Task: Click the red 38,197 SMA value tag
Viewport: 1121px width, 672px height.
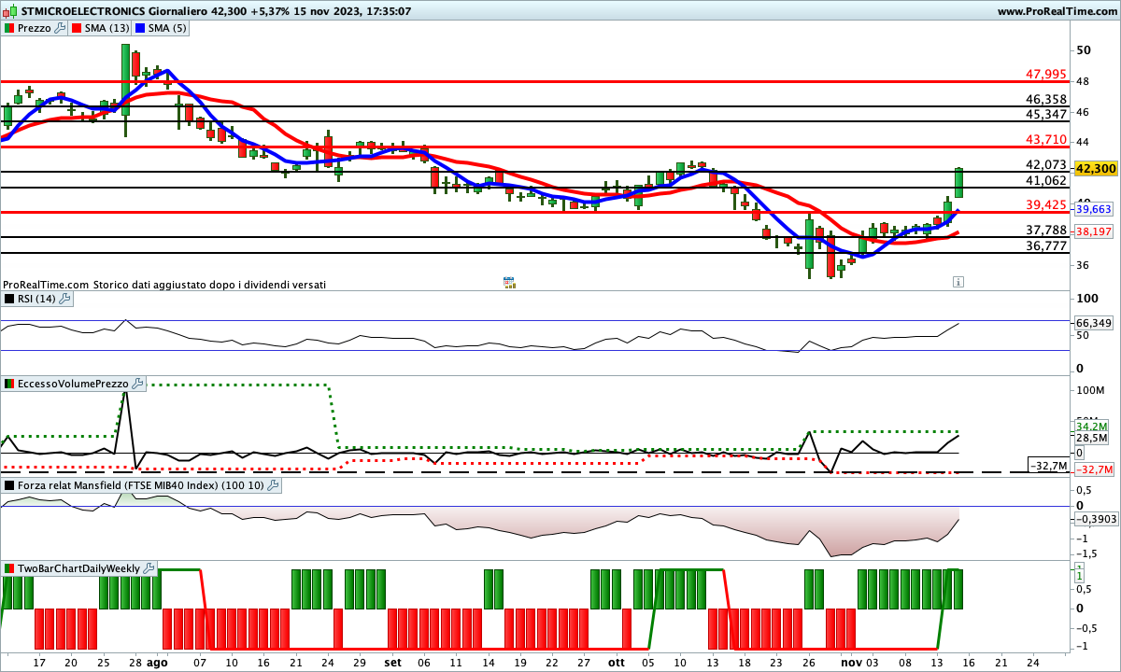Action: coord(1095,231)
